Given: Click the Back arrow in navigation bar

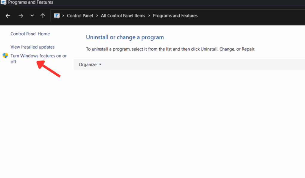Looking at the screenshot, I should [x=8, y=16].
